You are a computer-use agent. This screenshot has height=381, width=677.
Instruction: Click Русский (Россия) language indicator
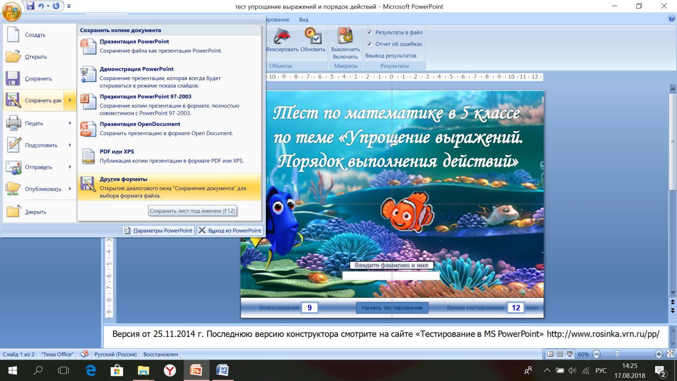click(116, 354)
